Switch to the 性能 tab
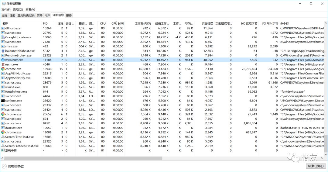Screen dimensions: 328x172 click(x=12, y=15)
